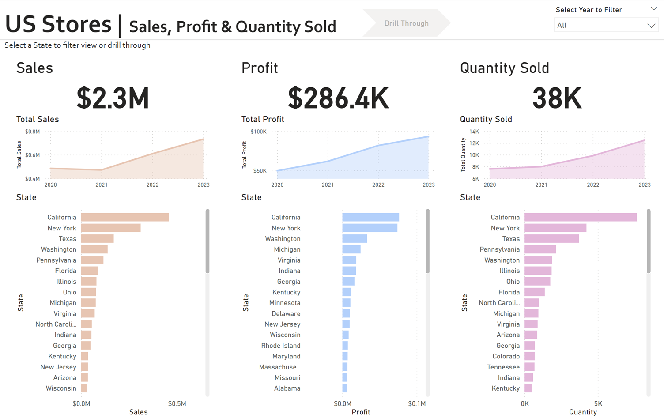This screenshot has width=664, height=418.
Task: Select Pennsylvania bar in Quantity chart
Action: tap(540, 249)
